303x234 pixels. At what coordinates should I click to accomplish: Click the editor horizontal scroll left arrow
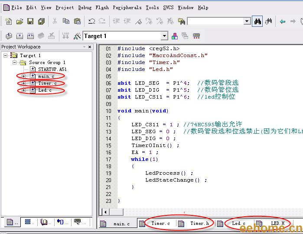point(105,212)
